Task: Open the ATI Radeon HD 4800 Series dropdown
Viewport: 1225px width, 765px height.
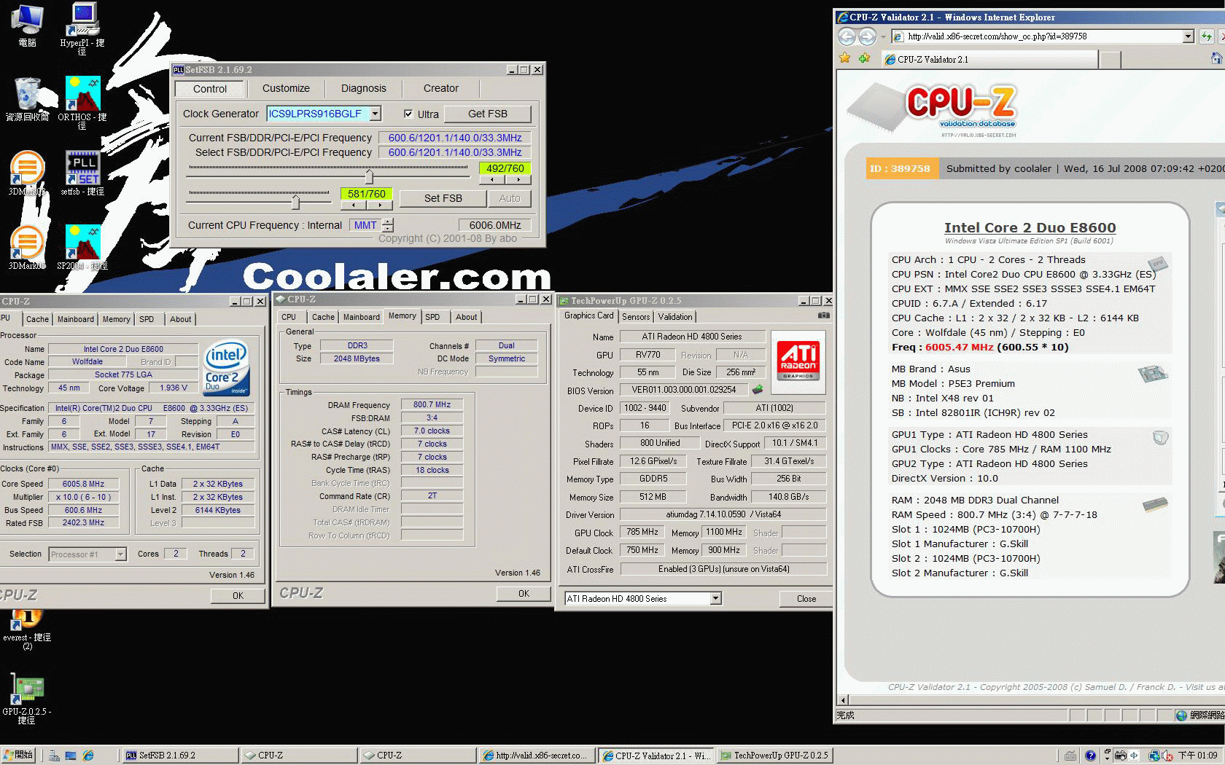Action: pos(716,598)
